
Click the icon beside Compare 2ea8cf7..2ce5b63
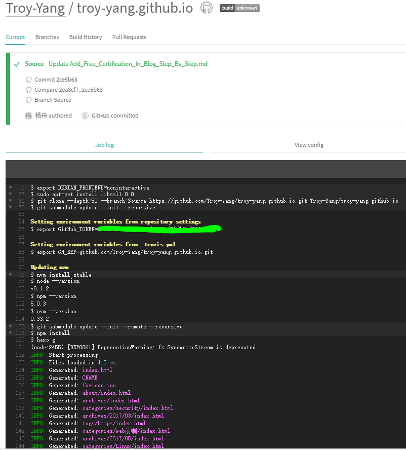point(29,90)
